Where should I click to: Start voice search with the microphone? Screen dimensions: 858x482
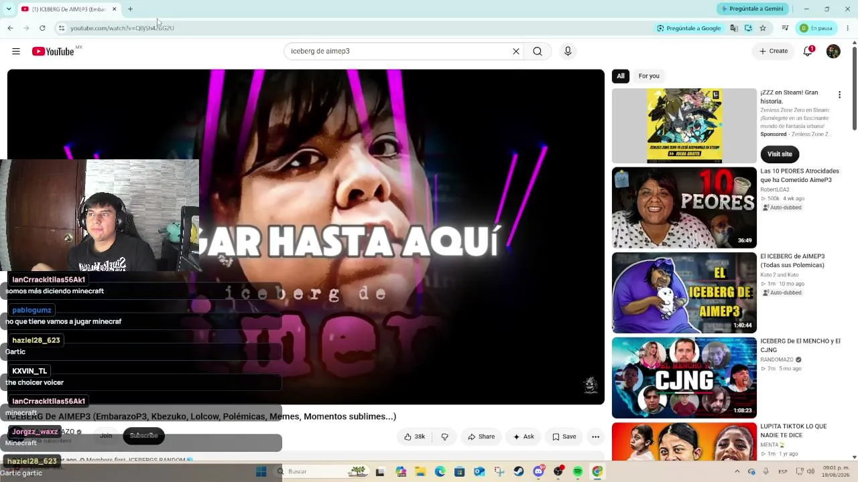568,52
